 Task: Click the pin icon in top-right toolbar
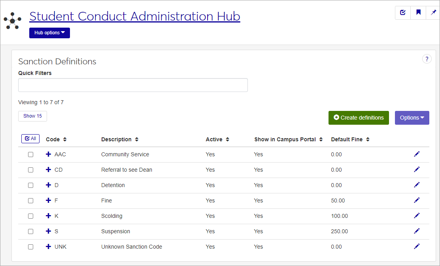click(x=433, y=13)
